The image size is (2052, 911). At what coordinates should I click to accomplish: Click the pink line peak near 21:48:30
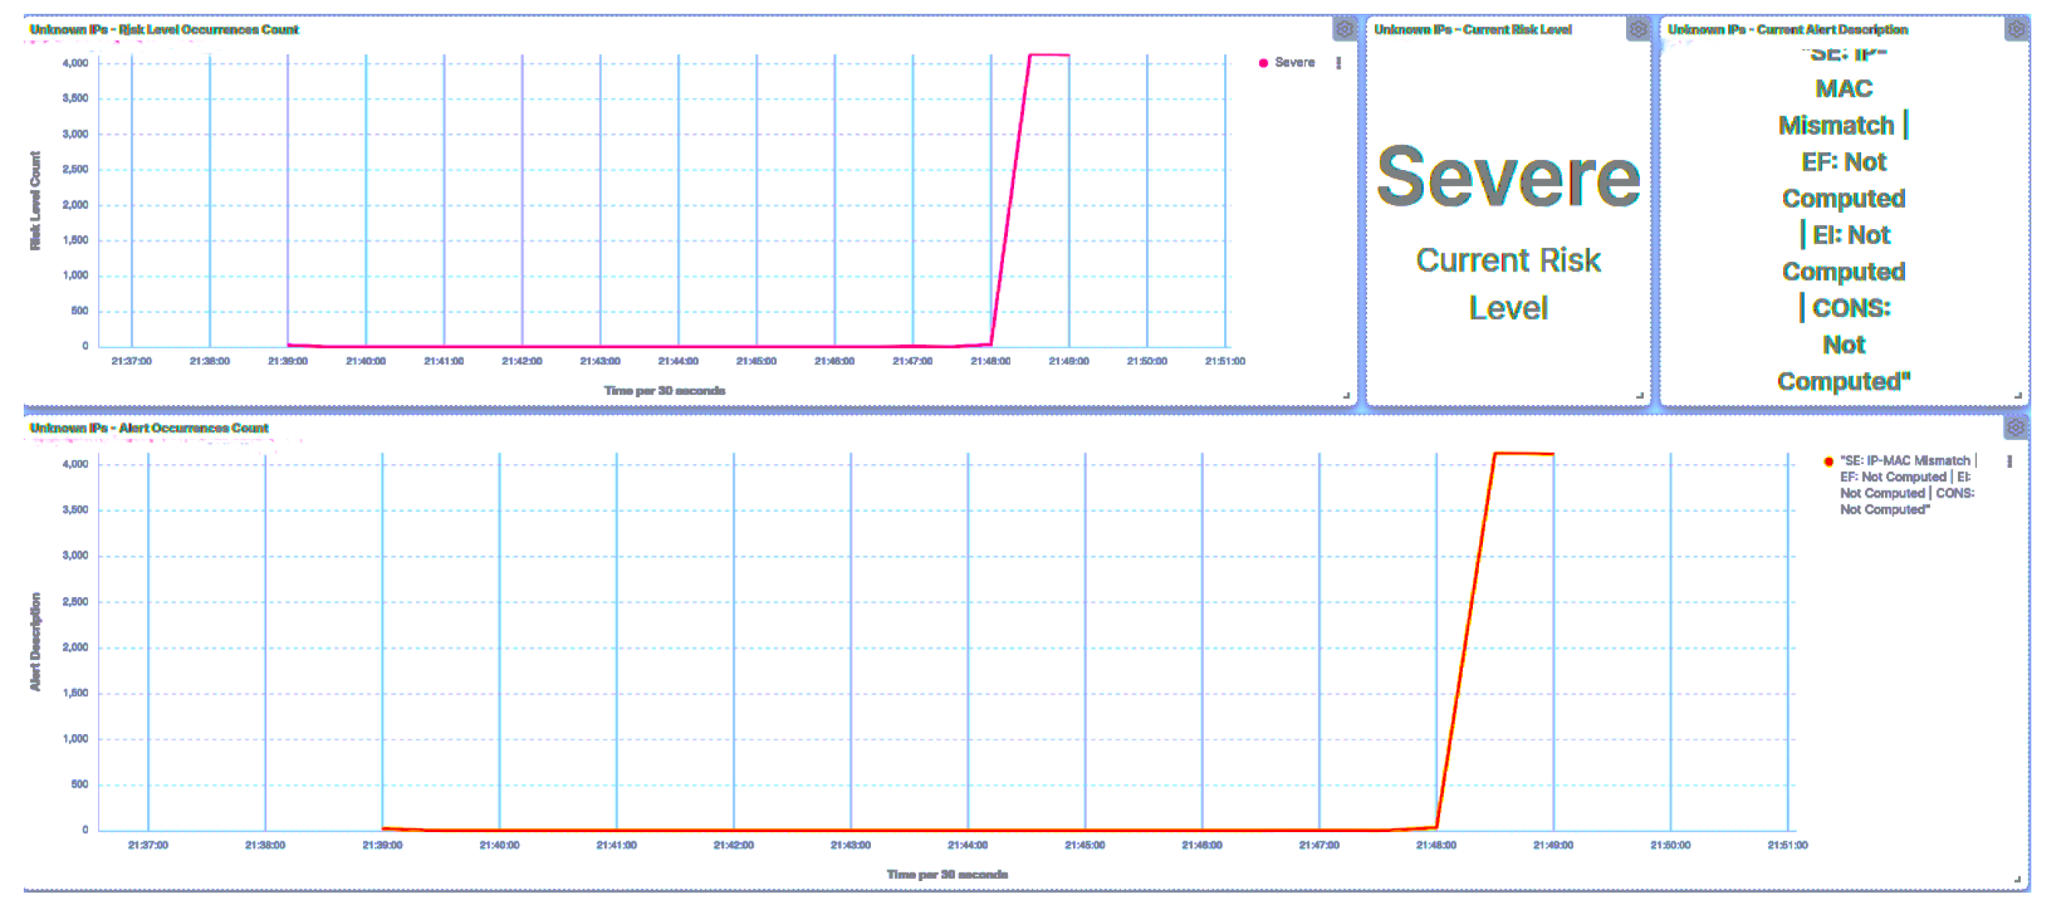(x=1030, y=56)
